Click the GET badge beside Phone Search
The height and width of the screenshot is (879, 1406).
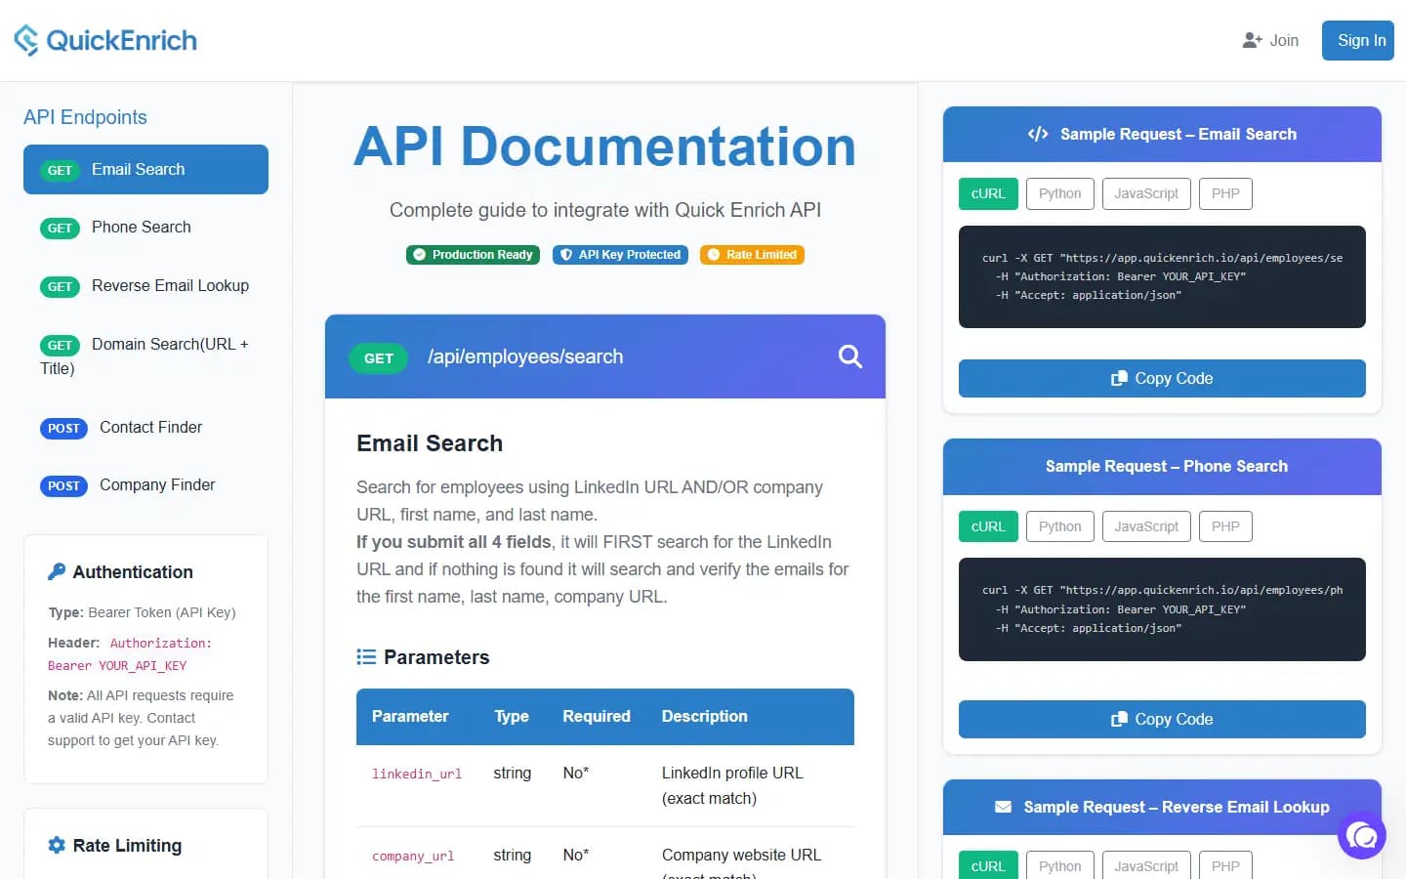(x=60, y=228)
